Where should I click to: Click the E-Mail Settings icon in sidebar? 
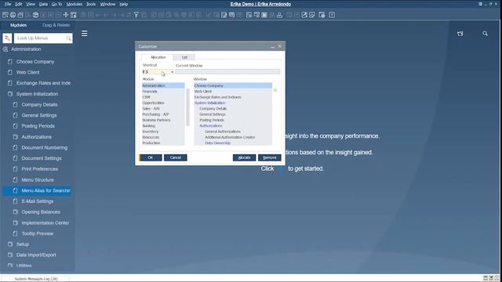(x=15, y=201)
